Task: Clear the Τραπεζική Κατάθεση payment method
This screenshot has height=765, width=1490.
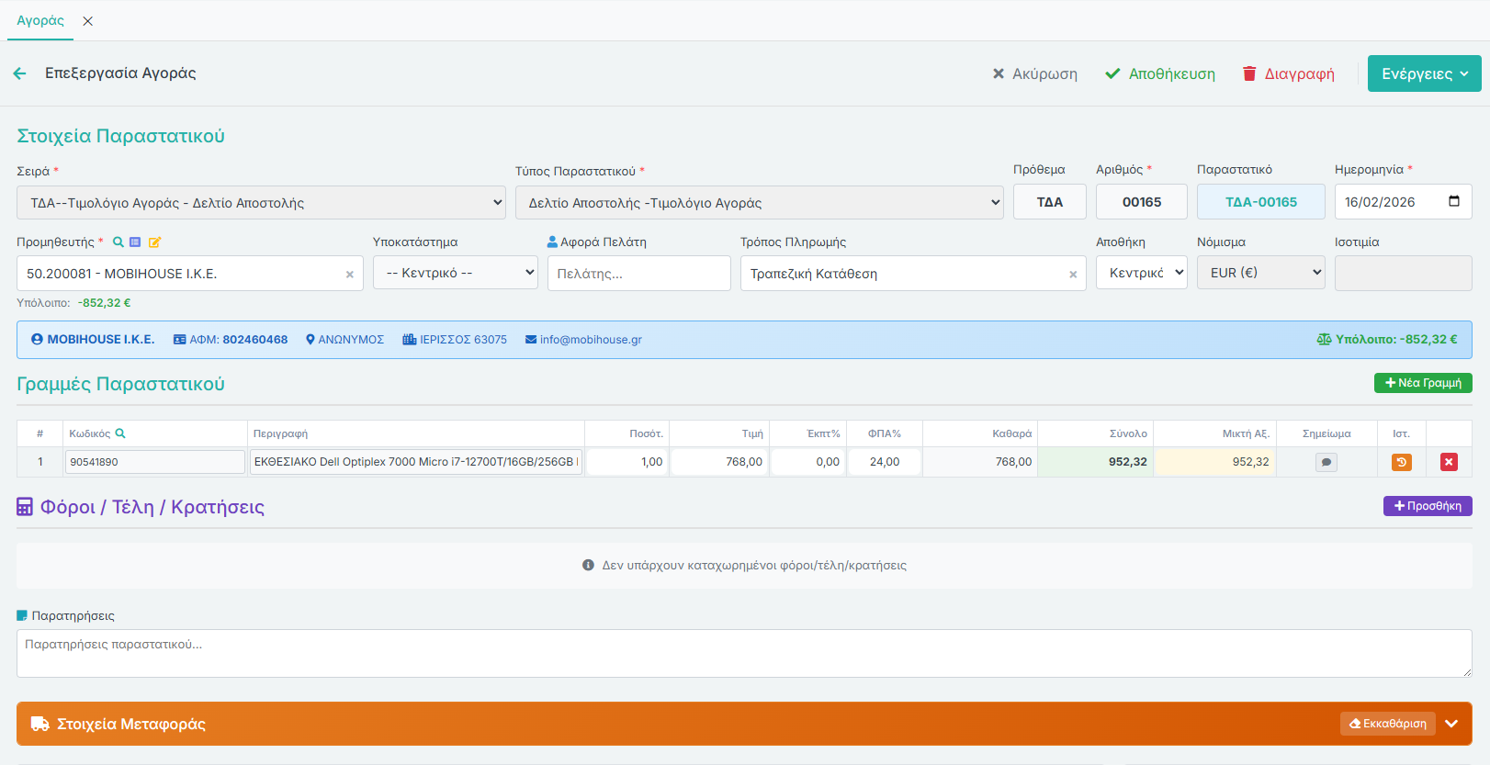Action: (x=1072, y=275)
